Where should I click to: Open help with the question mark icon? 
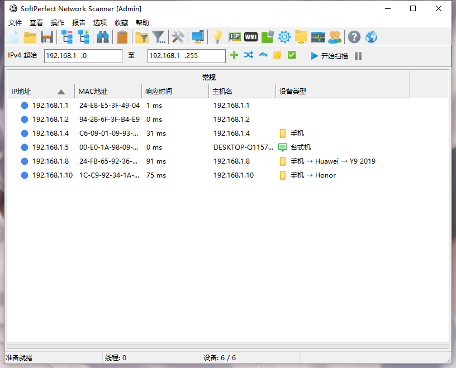point(354,37)
